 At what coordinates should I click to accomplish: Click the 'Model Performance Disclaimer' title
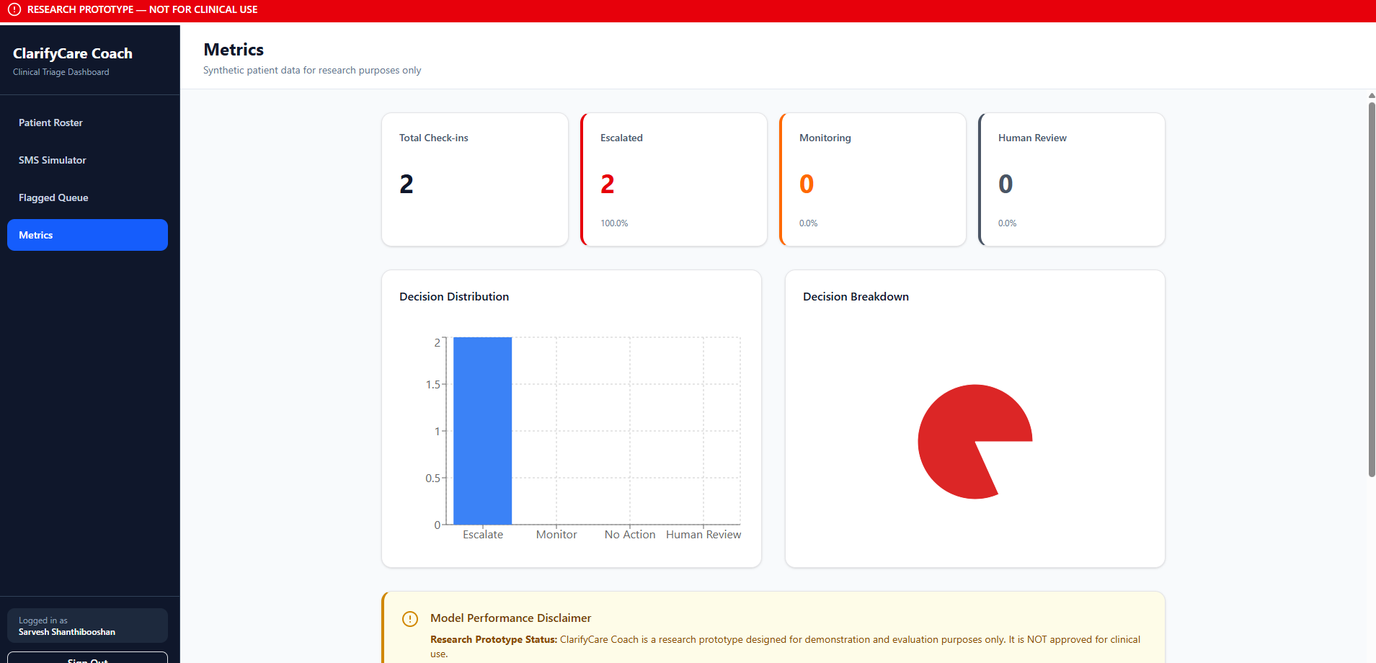tap(510, 618)
